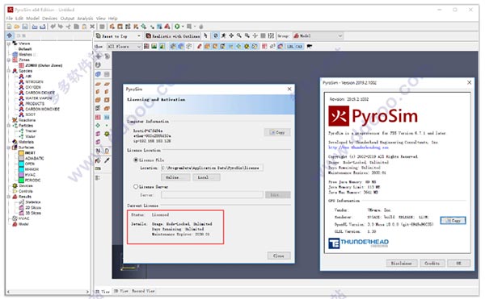Click the paste clipboard icon in main toolbar
This screenshot has width=485, height=299.
84,27
